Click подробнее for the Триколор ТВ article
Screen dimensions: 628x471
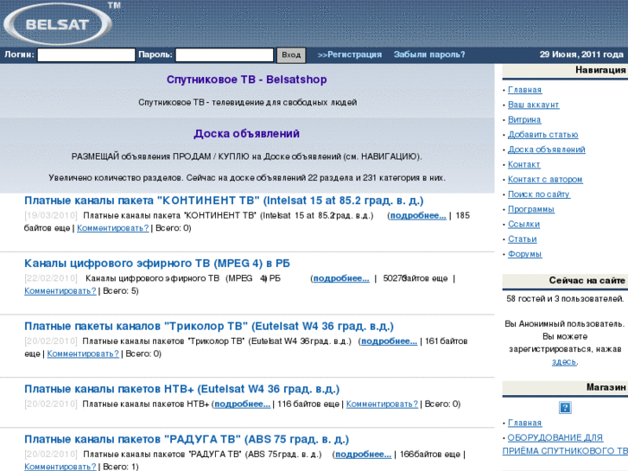coord(389,341)
